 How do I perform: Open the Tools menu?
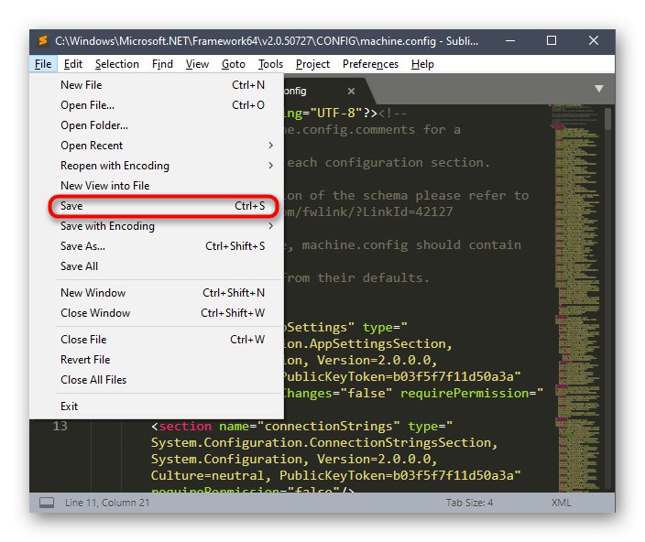[x=270, y=64]
